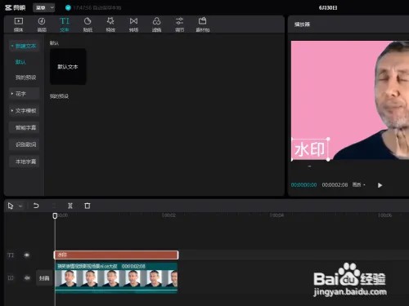Click the video track type icon

11,277
